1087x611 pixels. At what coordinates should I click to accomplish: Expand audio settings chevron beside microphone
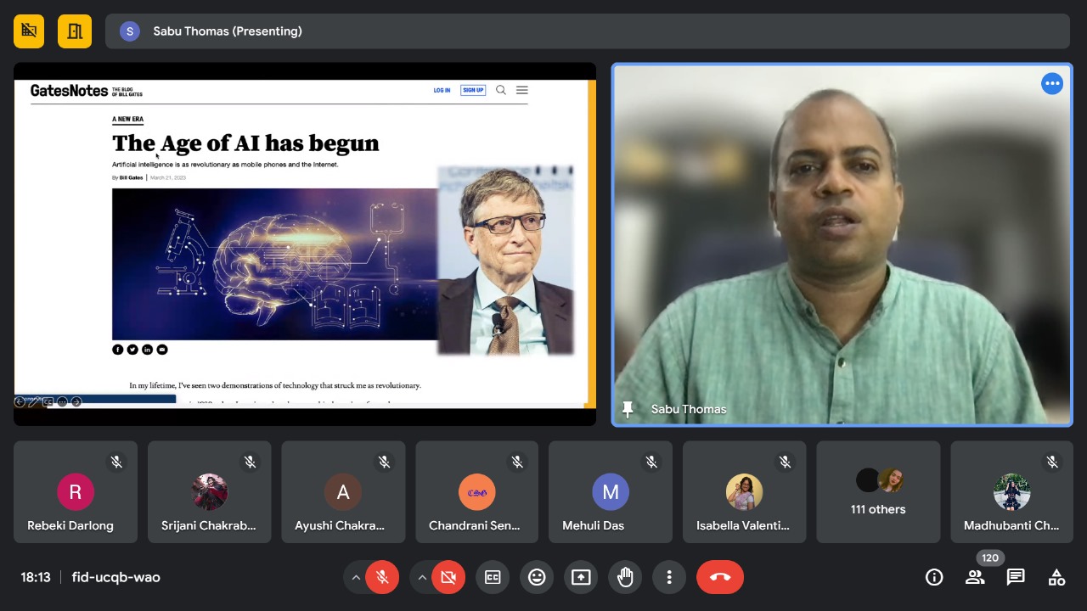356,577
